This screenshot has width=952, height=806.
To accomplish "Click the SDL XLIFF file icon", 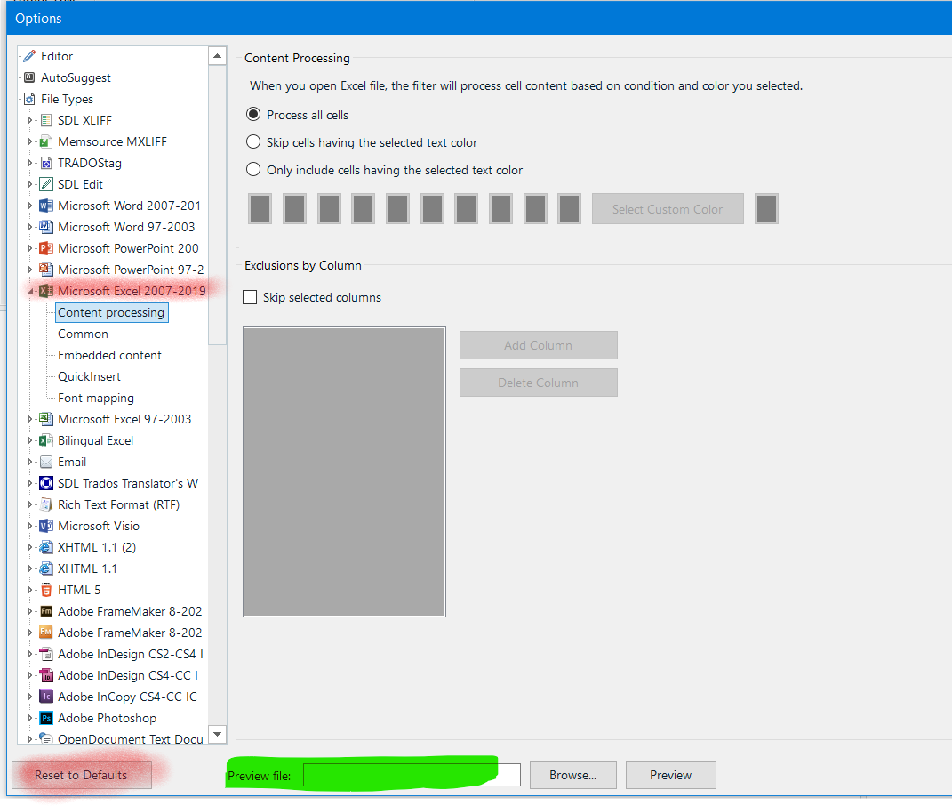I will (46, 120).
